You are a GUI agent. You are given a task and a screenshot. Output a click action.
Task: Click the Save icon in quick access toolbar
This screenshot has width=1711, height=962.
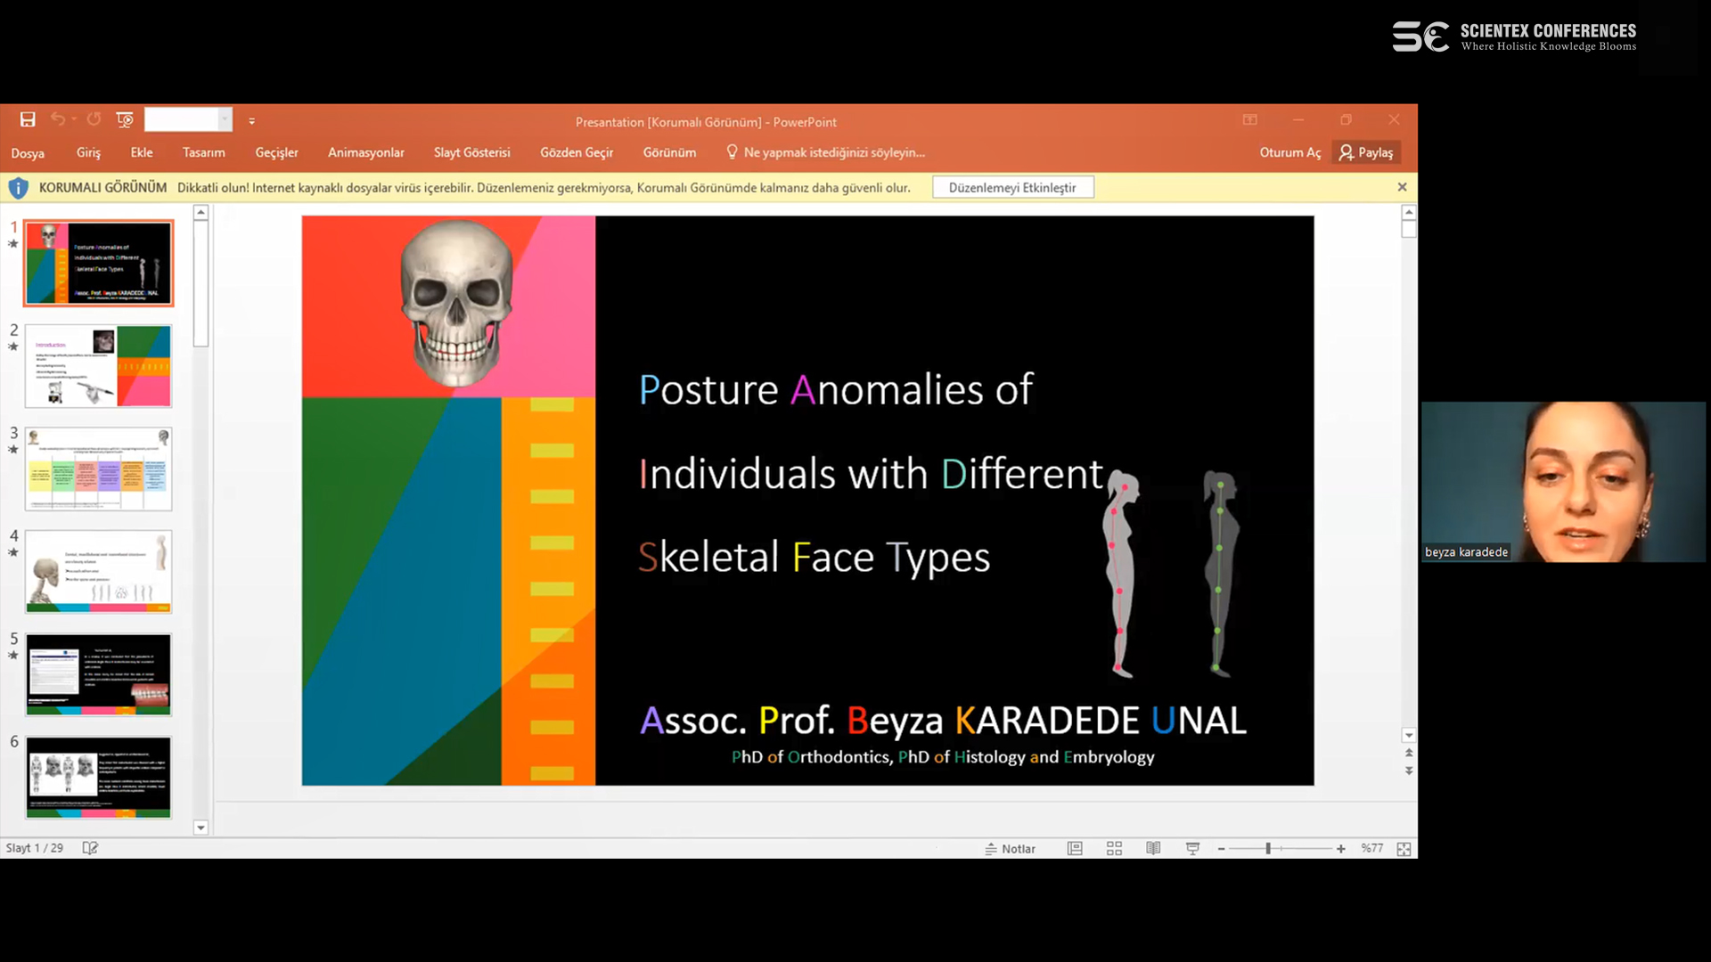[x=28, y=119]
